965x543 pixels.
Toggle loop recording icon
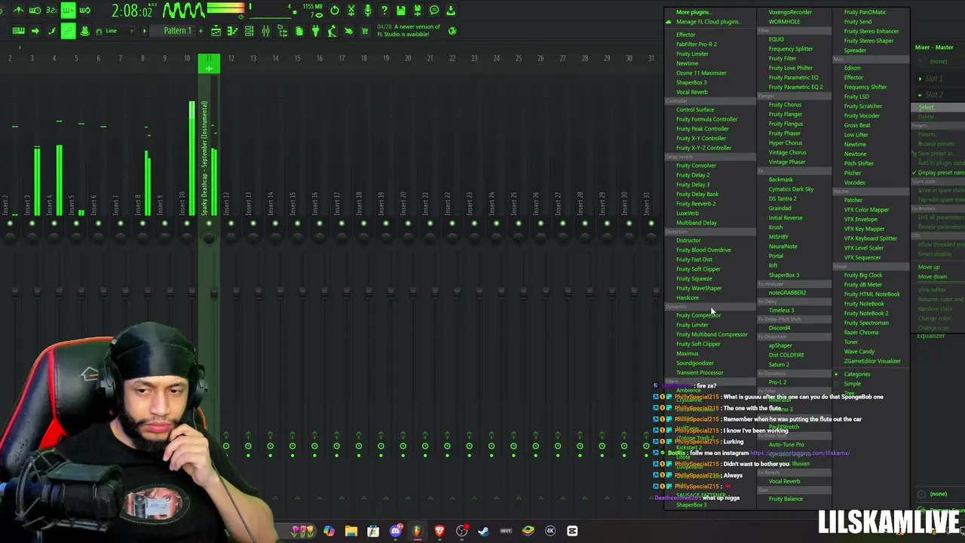(x=84, y=11)
